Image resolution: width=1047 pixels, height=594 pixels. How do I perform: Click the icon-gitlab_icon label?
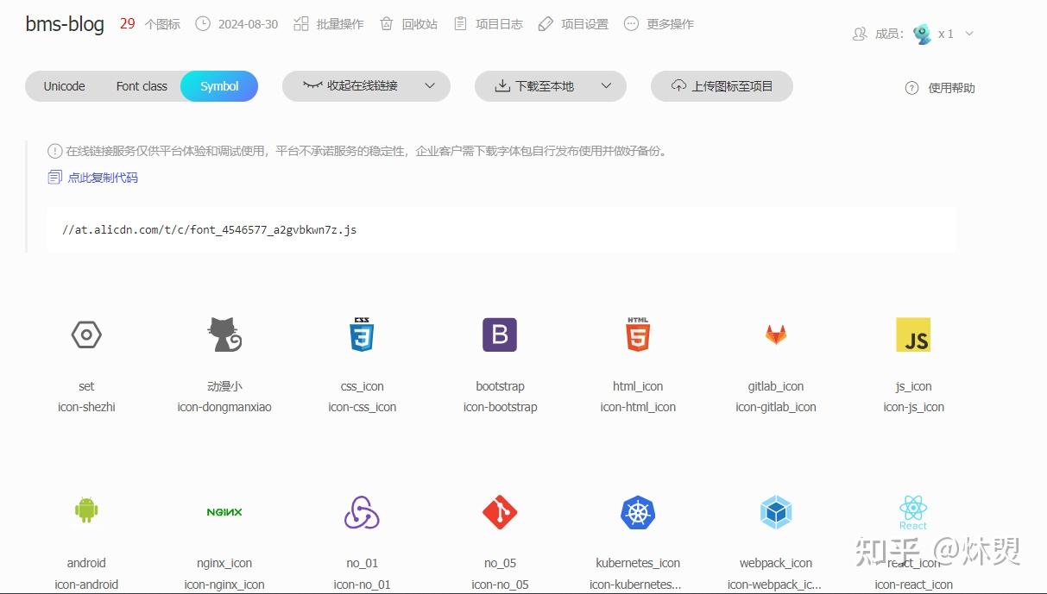pos(776,407)
